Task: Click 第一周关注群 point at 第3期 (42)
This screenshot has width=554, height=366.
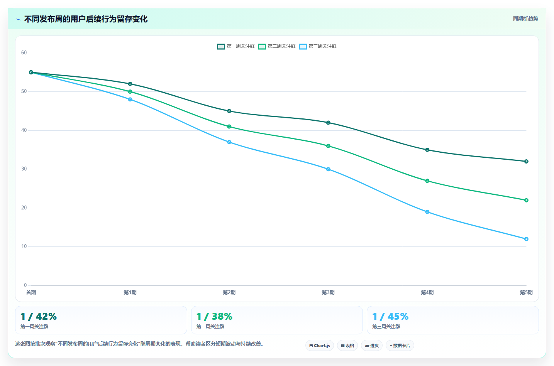Action: (x=328, y=123)
